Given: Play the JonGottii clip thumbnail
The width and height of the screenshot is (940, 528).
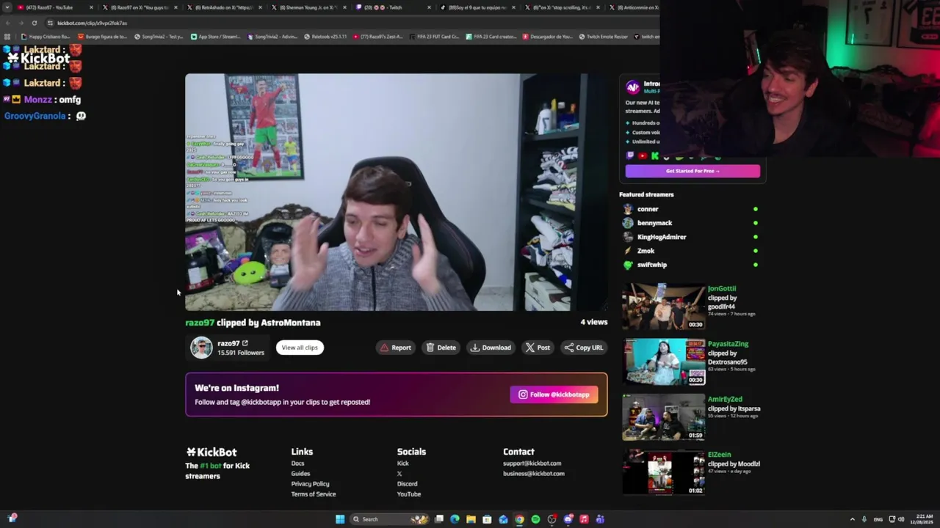Looking at the screenshot, I should 663,307.
